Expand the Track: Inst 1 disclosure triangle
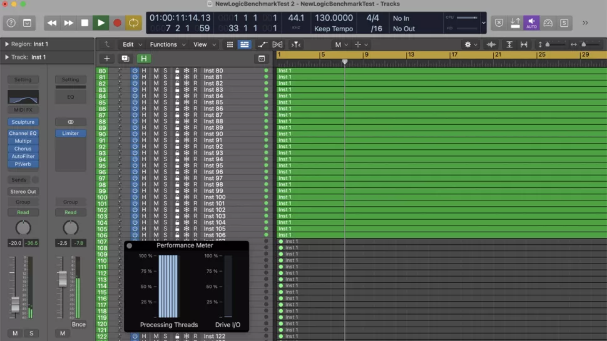This screenshot has height=341, width=607. coord(7,57)
